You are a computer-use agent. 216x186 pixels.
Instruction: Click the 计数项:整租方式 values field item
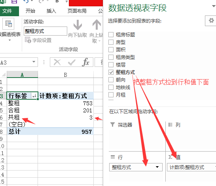click(191, 167)
